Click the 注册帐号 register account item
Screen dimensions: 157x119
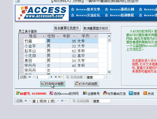pos(91,93)
